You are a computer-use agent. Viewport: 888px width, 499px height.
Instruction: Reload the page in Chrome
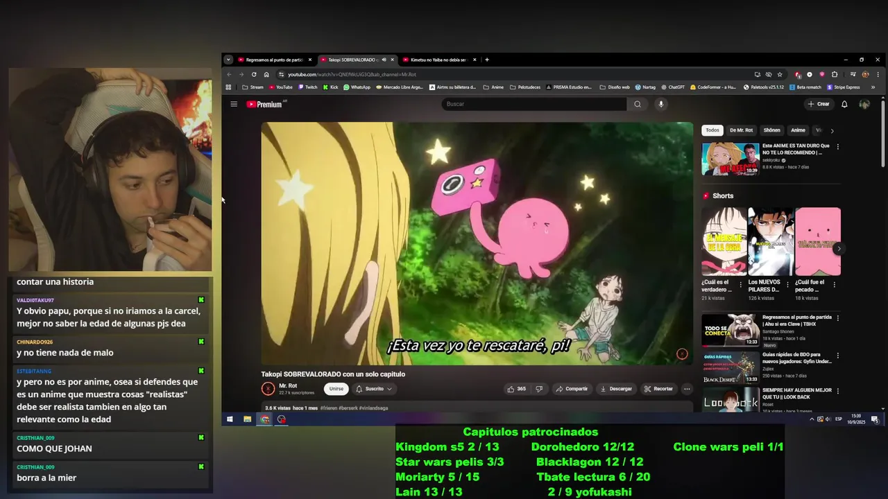click(254, 74)
